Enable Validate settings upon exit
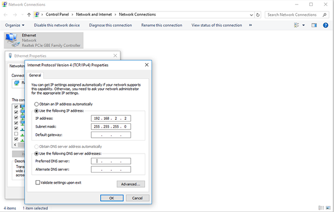Image resolution: width=334 pixels, height=212 pixels. point(38,182)
